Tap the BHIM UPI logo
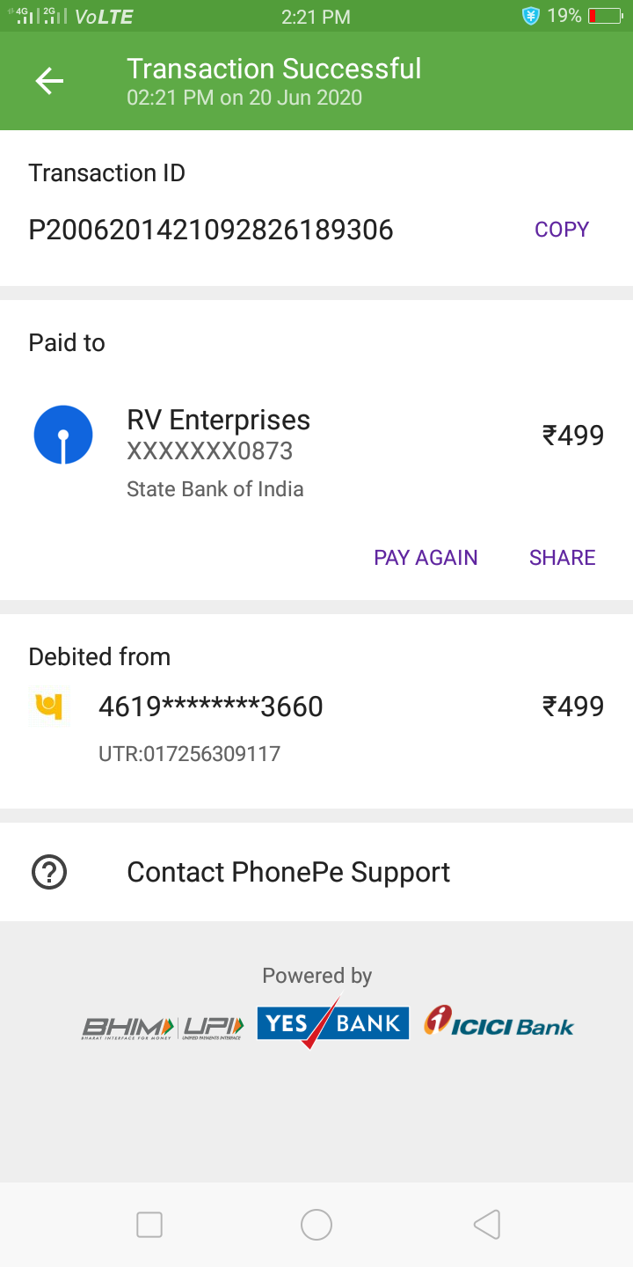The width and height of the screenshot is (633, 1267). 164,1027
